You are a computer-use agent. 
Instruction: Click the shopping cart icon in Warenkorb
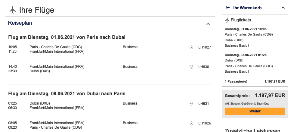228,8
